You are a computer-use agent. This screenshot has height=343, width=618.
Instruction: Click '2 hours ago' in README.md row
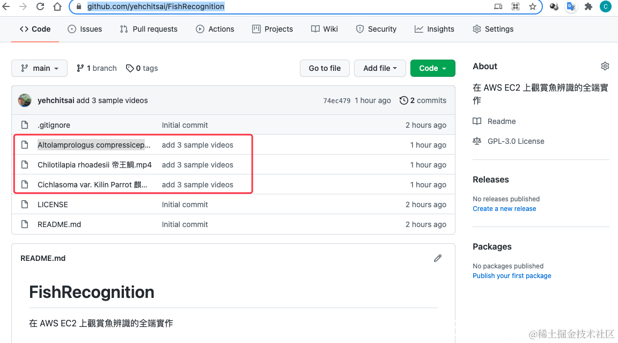click(x=426, y=224)
